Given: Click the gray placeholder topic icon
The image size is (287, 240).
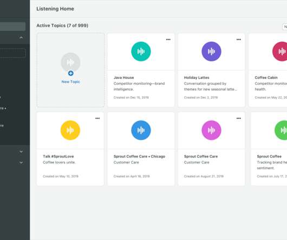Looking at the screenshot, I should [x=70, y=62].
